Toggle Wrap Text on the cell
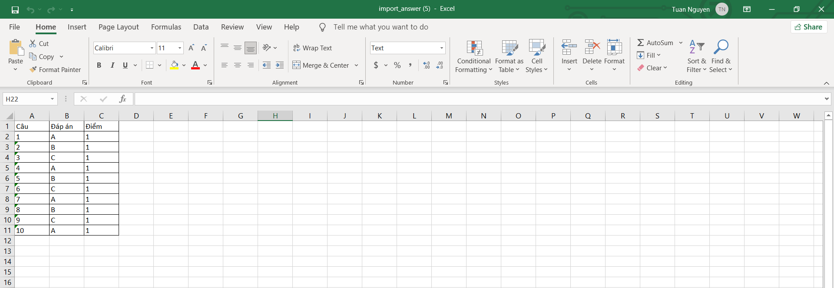834x288 pixels. [313, 48]
